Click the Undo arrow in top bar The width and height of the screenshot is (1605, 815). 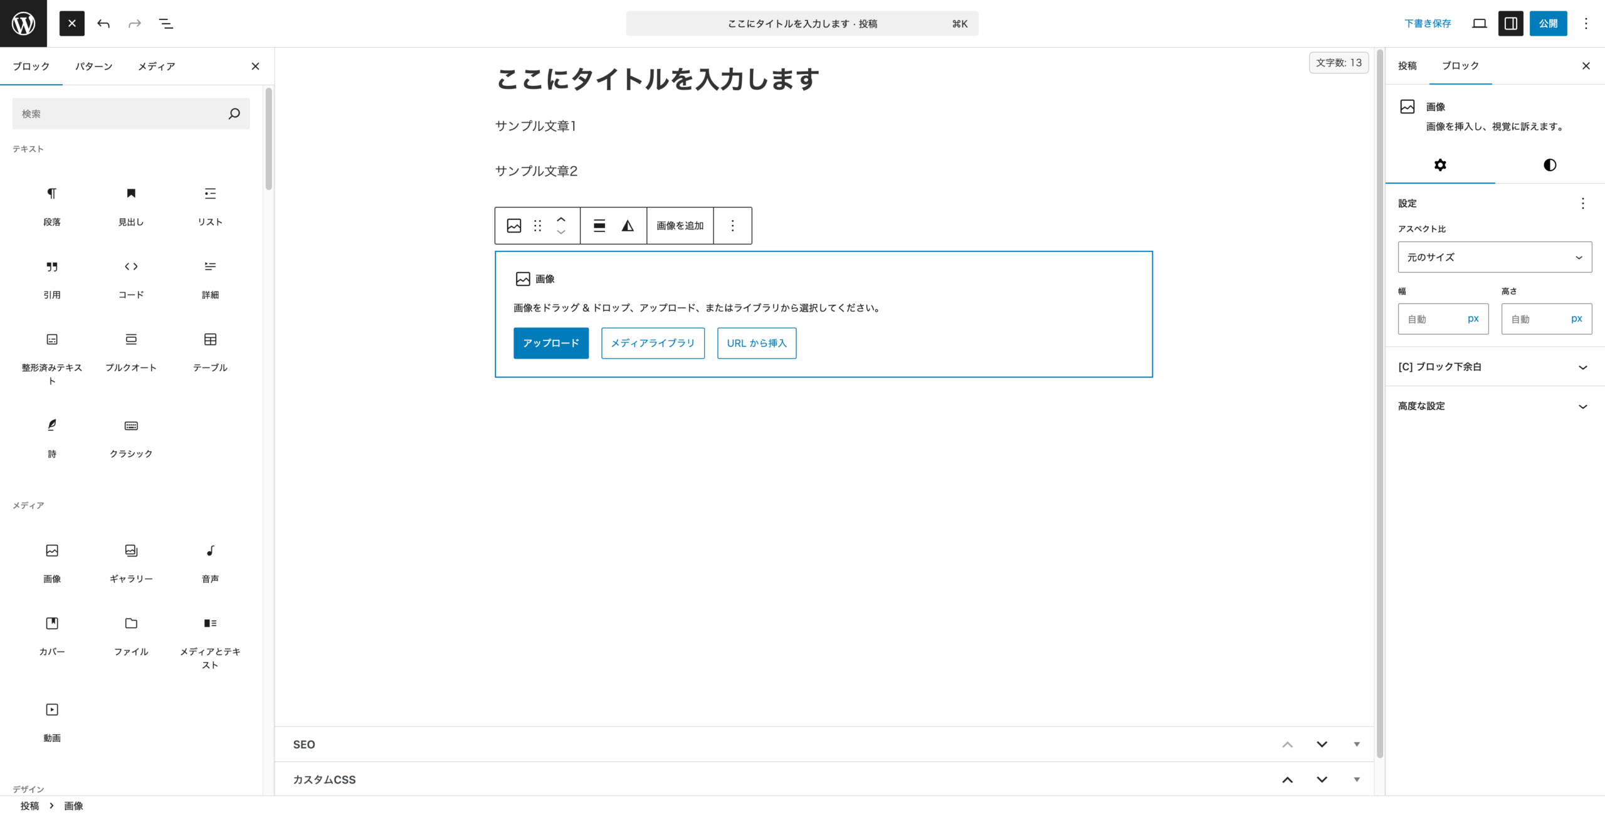click(x=103, y=24)
